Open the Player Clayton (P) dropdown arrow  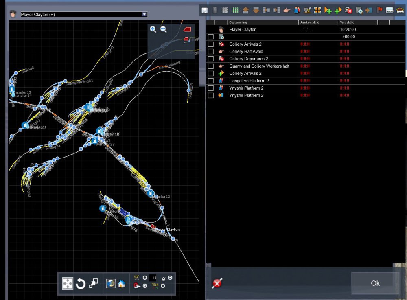coord(144,14)
